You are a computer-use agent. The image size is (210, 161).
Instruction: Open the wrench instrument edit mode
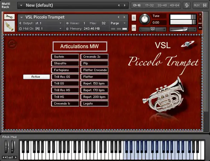(x=9, y=17)
